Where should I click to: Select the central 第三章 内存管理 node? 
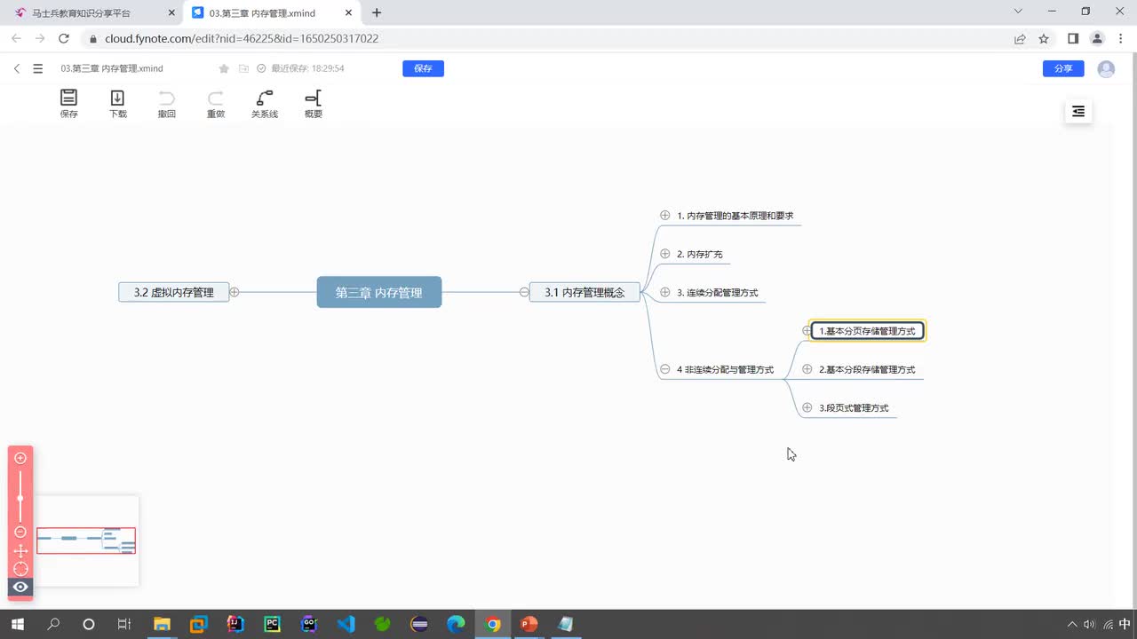point(378,292)
